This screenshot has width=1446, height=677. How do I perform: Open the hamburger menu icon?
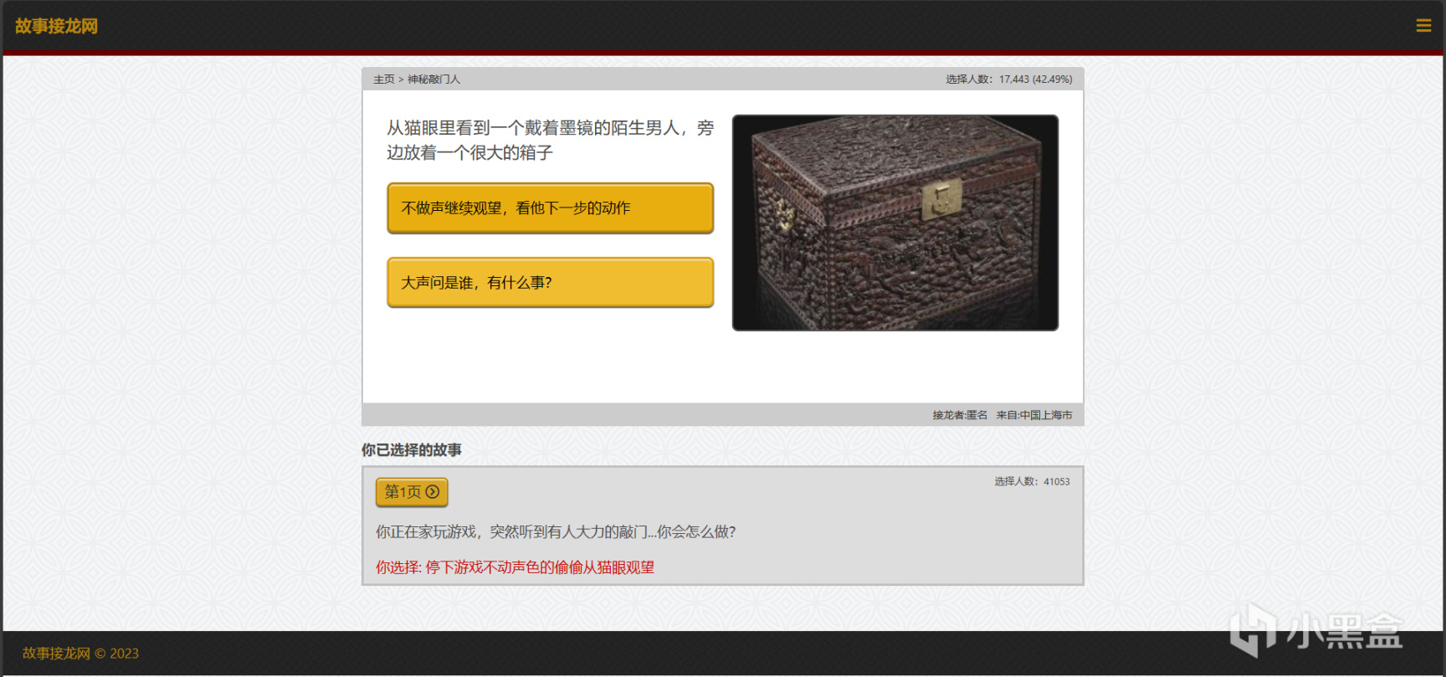(1423, 26)
